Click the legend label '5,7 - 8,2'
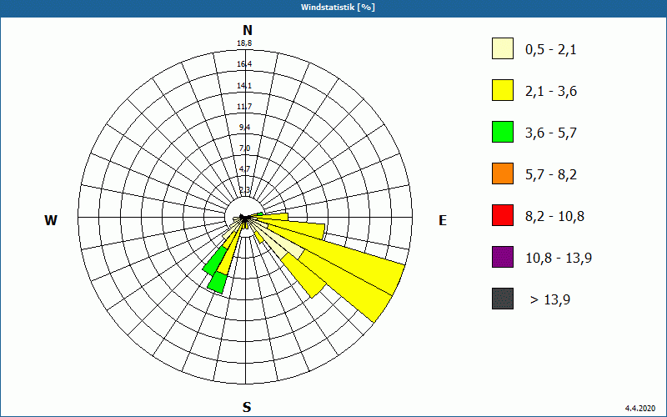The image size is (667, 417). coord(551,175)
